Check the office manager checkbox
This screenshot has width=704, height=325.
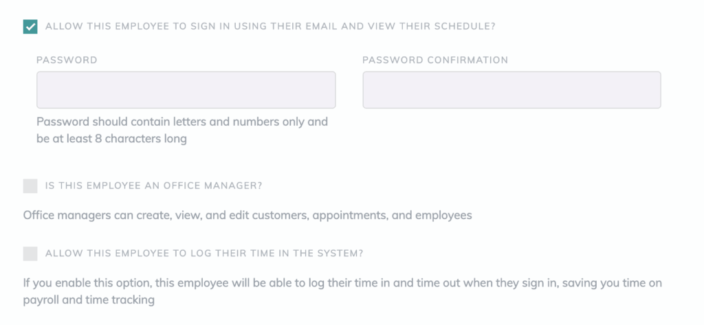(x=30, y=186)
